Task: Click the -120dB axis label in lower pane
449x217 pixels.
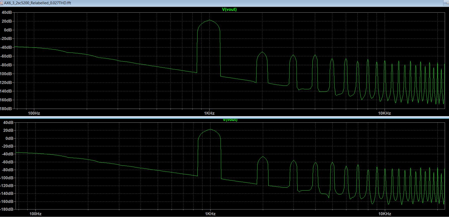Action: coord(7,186)
